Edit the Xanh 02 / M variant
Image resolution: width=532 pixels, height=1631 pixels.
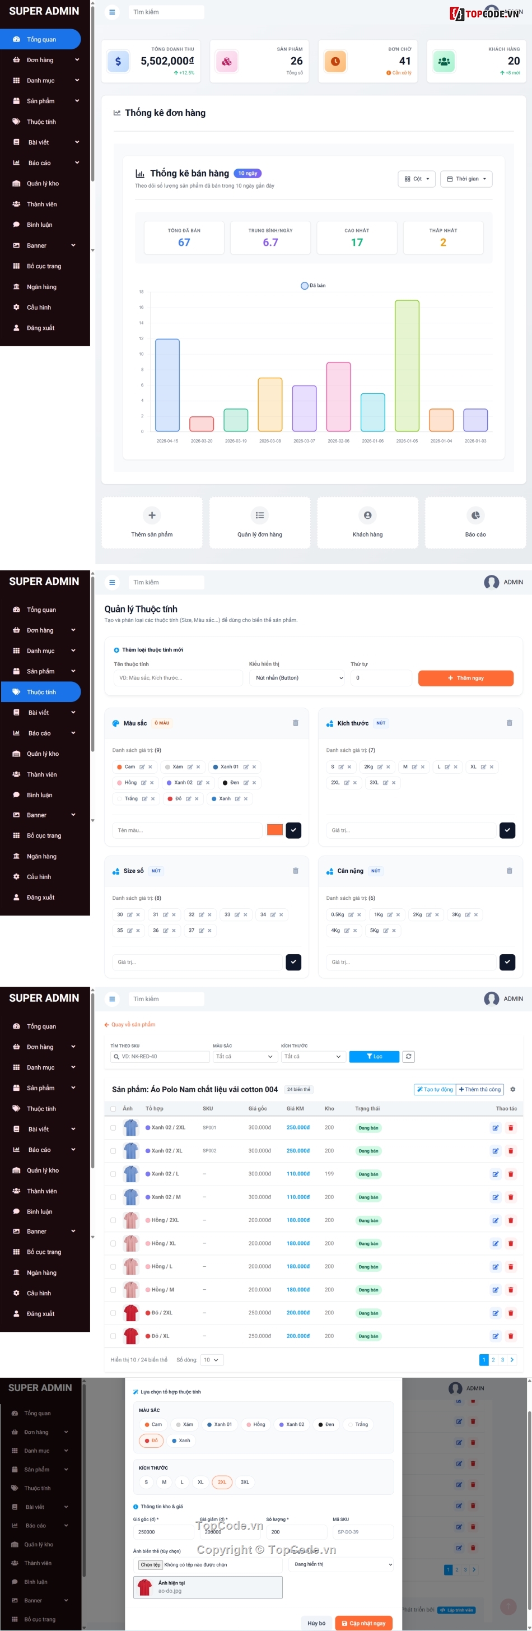(495, 1197)
